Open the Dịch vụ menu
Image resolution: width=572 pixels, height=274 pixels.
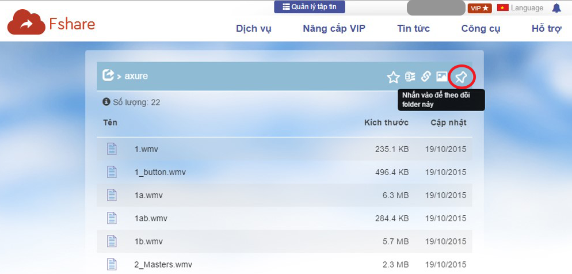coord(253,29)
